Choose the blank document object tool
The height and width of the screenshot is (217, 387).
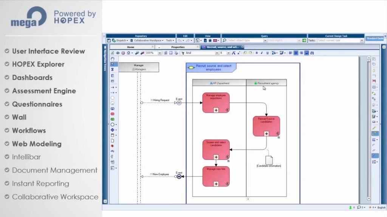tap(113, 141)
